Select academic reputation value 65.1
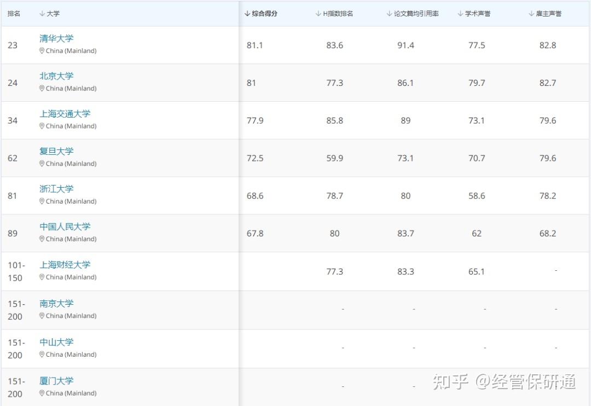591x406 pixels. (x=477, y=272)
